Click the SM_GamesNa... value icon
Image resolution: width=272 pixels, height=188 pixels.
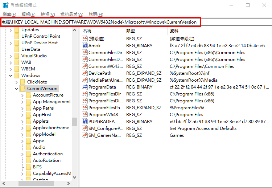(x=85, y=135)
